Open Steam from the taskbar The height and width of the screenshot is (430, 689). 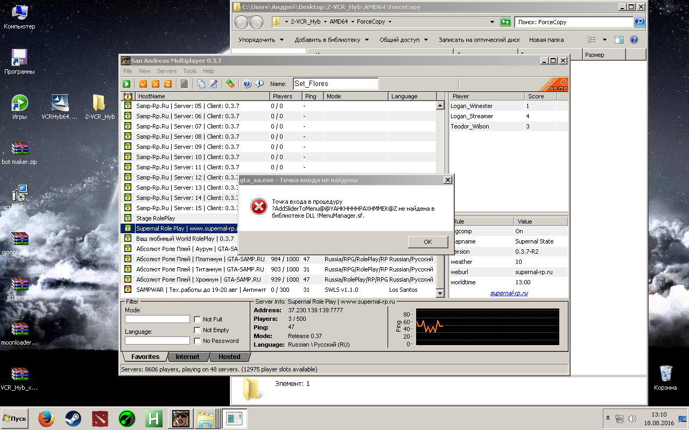73,419
